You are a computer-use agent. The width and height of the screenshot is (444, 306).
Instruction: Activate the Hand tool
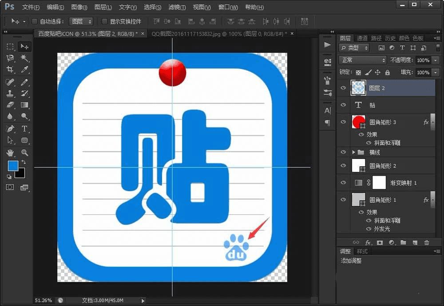coord(10,153)
